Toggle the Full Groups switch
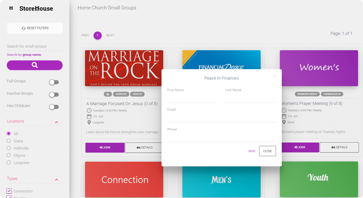This screenshot has height=198, width=363. [x=54, y=82]
